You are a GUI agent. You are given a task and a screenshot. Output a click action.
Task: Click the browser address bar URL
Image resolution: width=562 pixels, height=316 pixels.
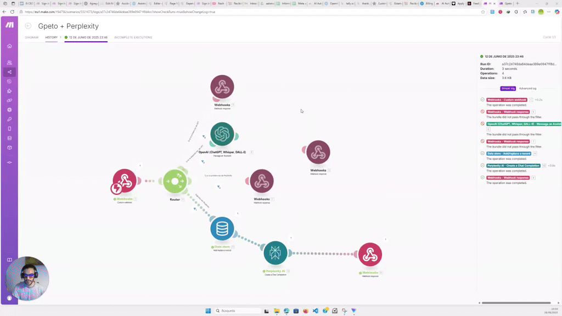click(x=120, y=12)
